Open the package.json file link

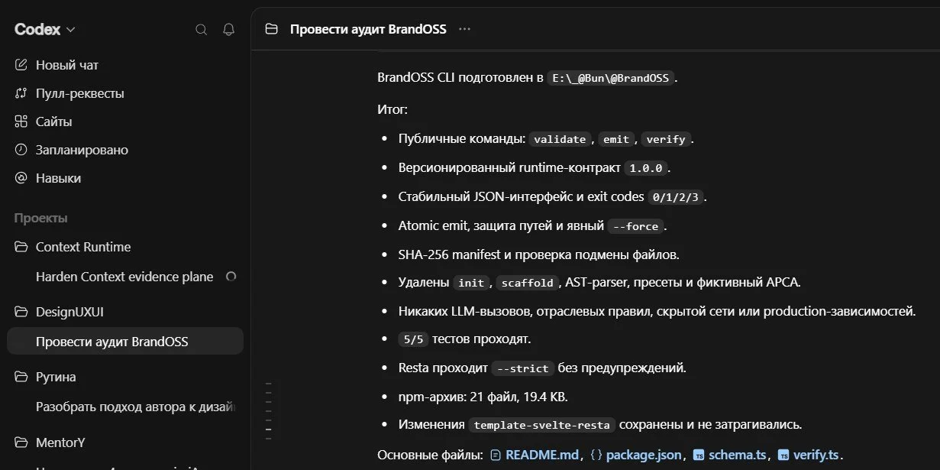pyautogui.click(x=636, y=455)
